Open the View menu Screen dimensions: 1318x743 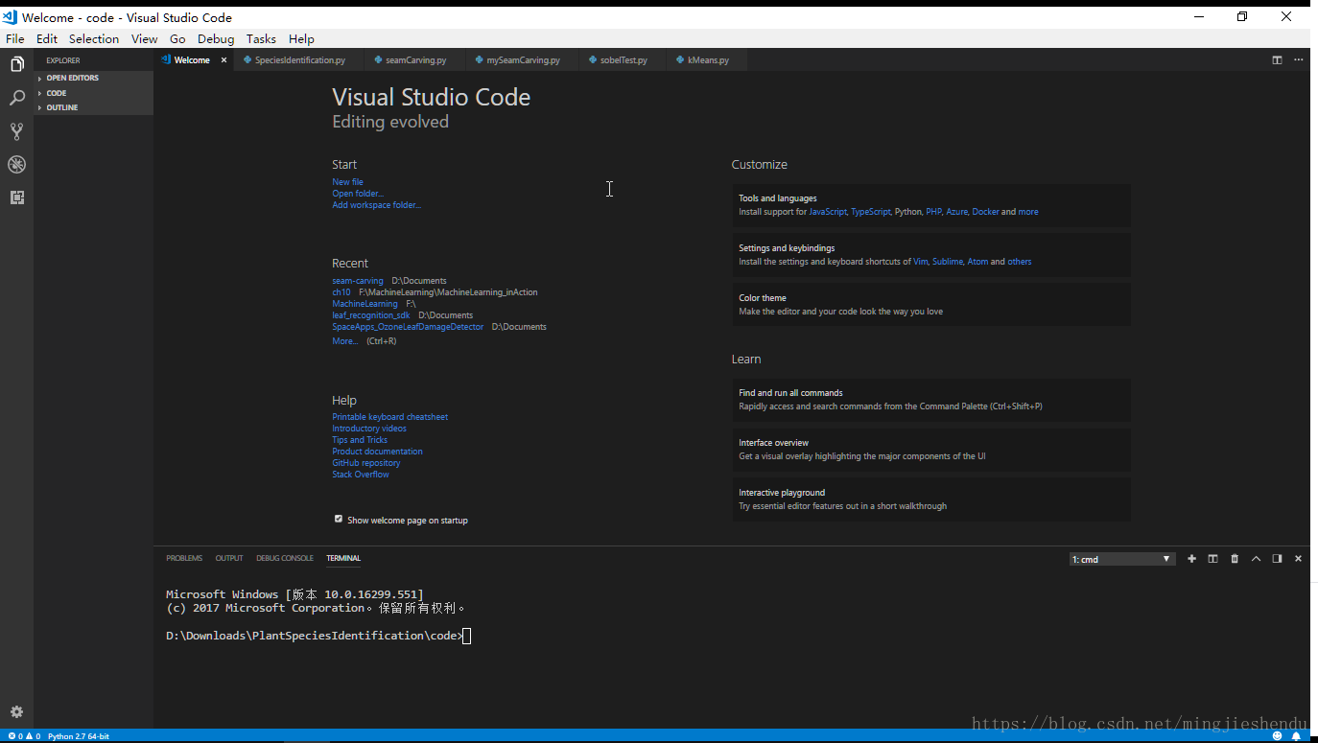point(145,38)
